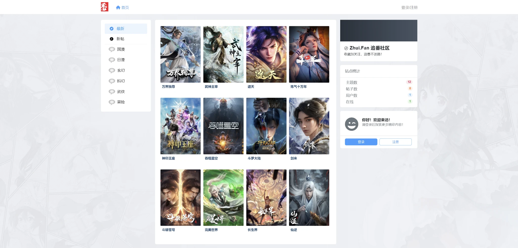Open the 遮天 title link
The height and width of the screenshot is (248, 518).
click(x=251, y=87)
